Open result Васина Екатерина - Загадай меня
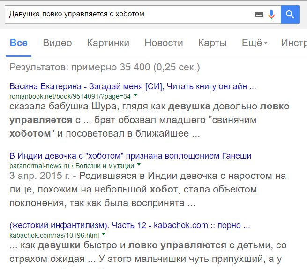The image size is (307, 269). click(x=133, y=86)
